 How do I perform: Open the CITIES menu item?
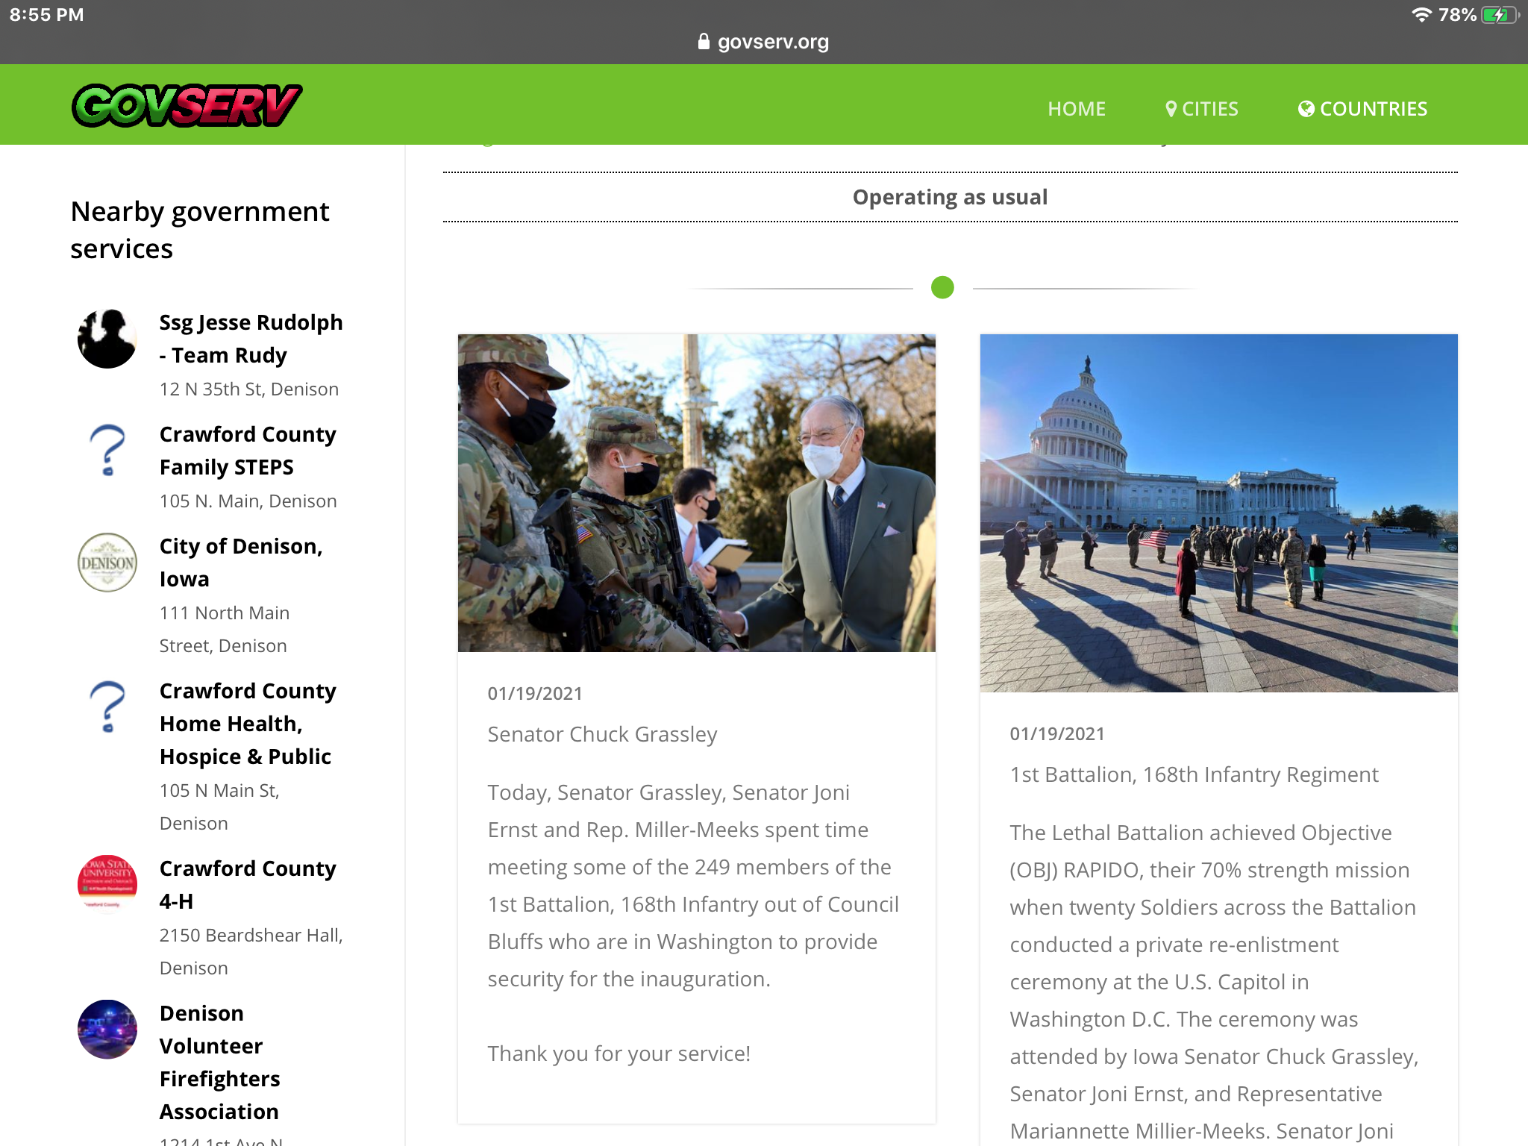click(1202, 109)
